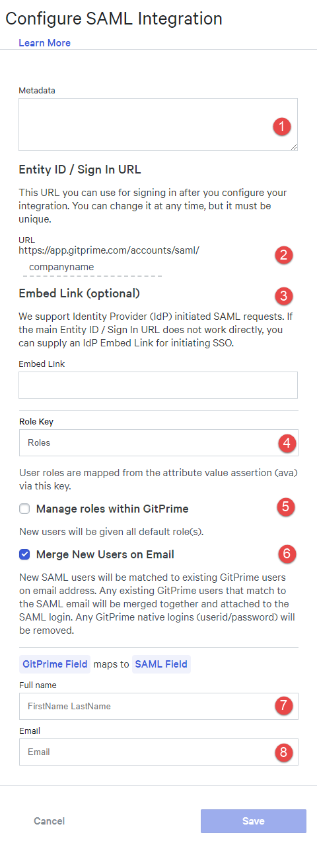Enable Manage roles within GitPrime checkbox
This screenshot has height=853, width=317.
tap(24, 509)
